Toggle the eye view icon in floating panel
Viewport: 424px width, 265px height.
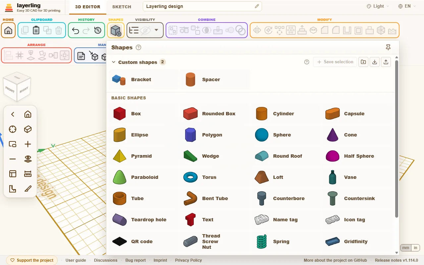(28, 159)
